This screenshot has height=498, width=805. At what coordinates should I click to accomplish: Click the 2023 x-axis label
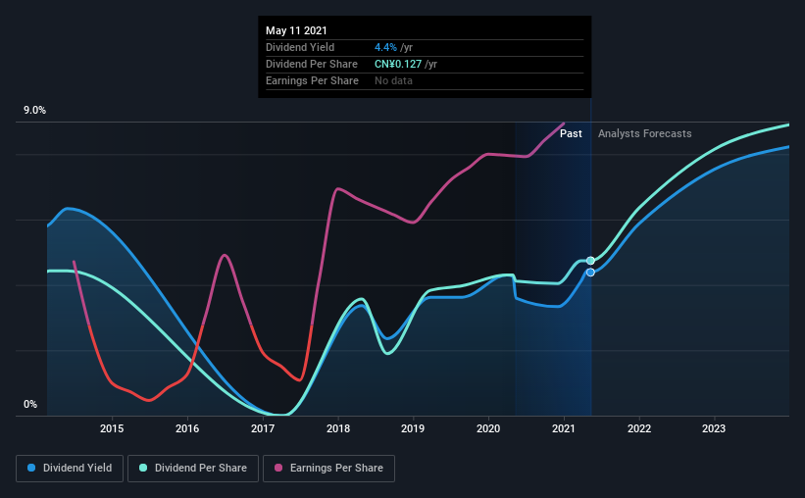pyautogui.click(x=714, y=428)
